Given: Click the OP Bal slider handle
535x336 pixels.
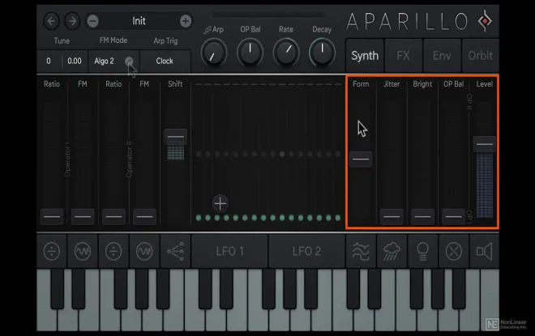Looking at the screenshot, I should [x=453, y=216].
